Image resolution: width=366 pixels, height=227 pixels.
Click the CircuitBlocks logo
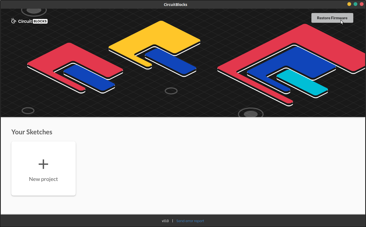click(29, 21)
